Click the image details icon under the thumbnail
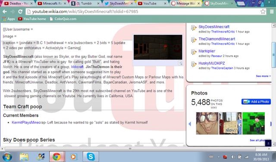 click(x=180, y=63)
